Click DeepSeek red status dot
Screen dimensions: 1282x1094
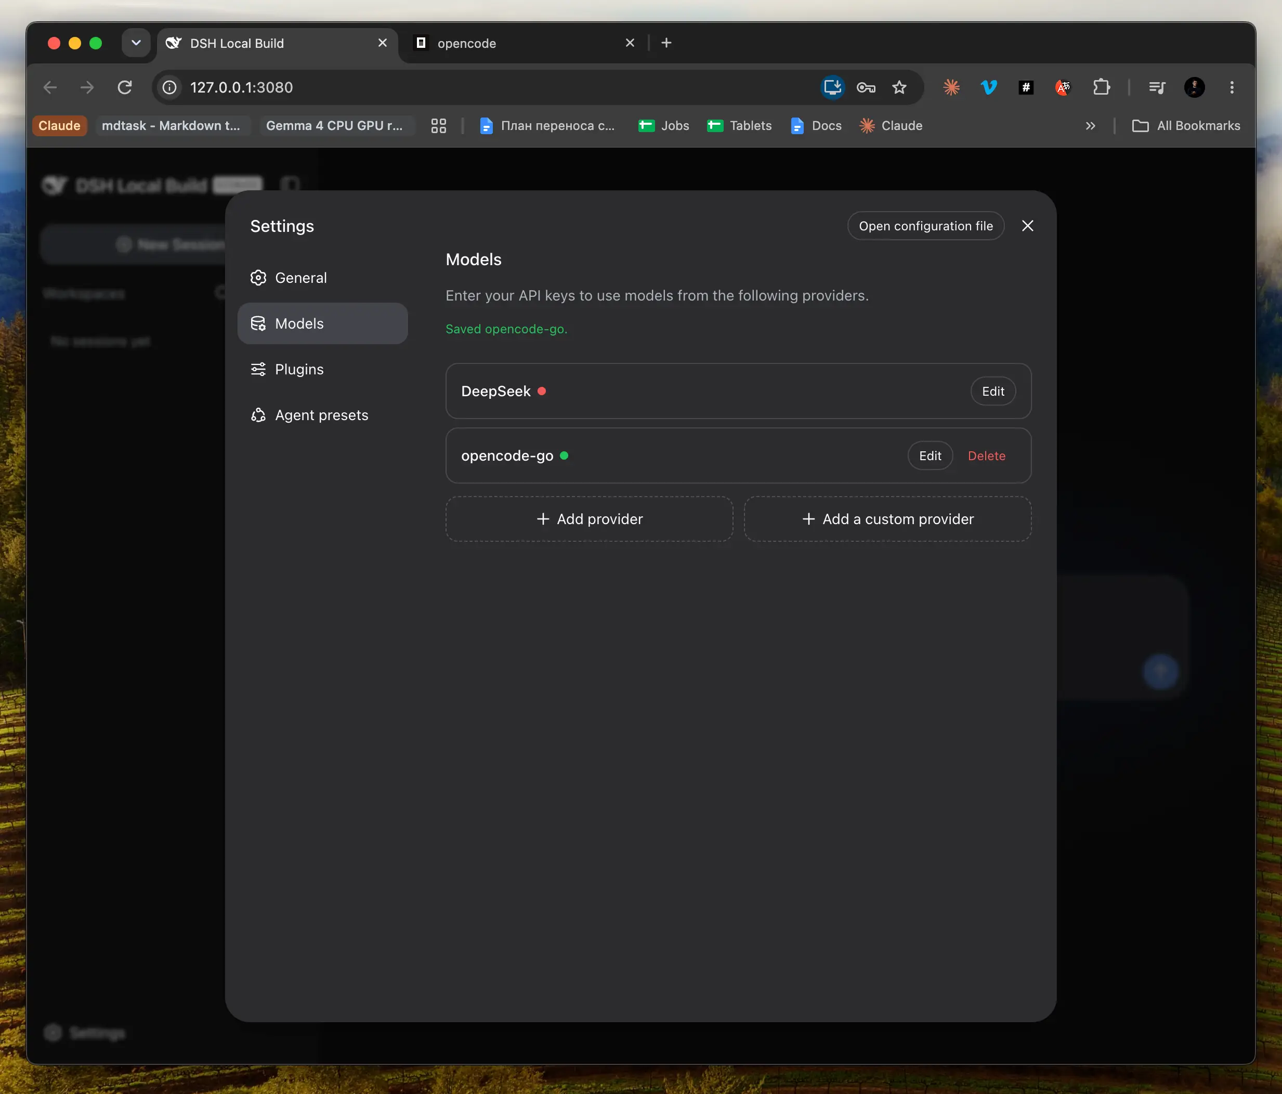pyautogui.click(x=541, y=391)
